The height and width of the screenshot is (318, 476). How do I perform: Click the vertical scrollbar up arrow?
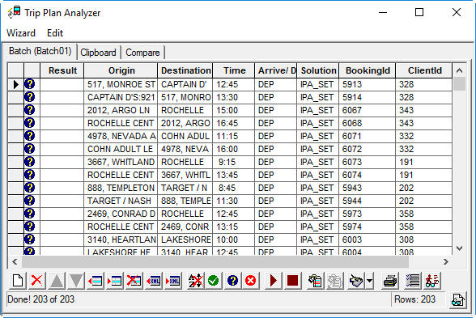(459, 70)
